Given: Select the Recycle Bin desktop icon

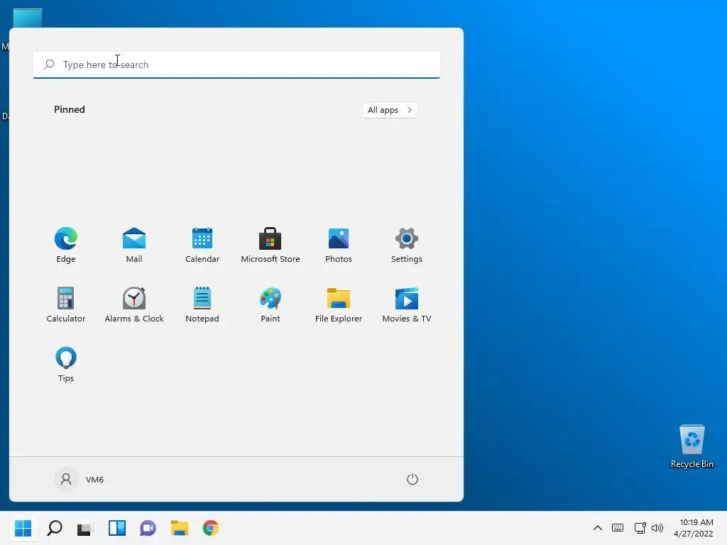Looking at the screenshot, I should (x=692, y=447).
